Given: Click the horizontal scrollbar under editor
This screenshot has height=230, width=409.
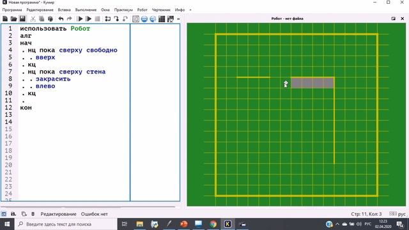Looking at the screenshot, I should [x=88, y=207].
